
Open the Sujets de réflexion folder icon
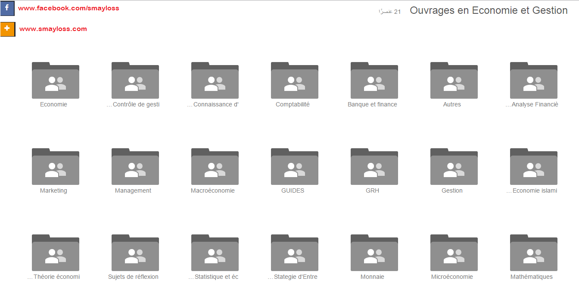click(x=135, y=253)
